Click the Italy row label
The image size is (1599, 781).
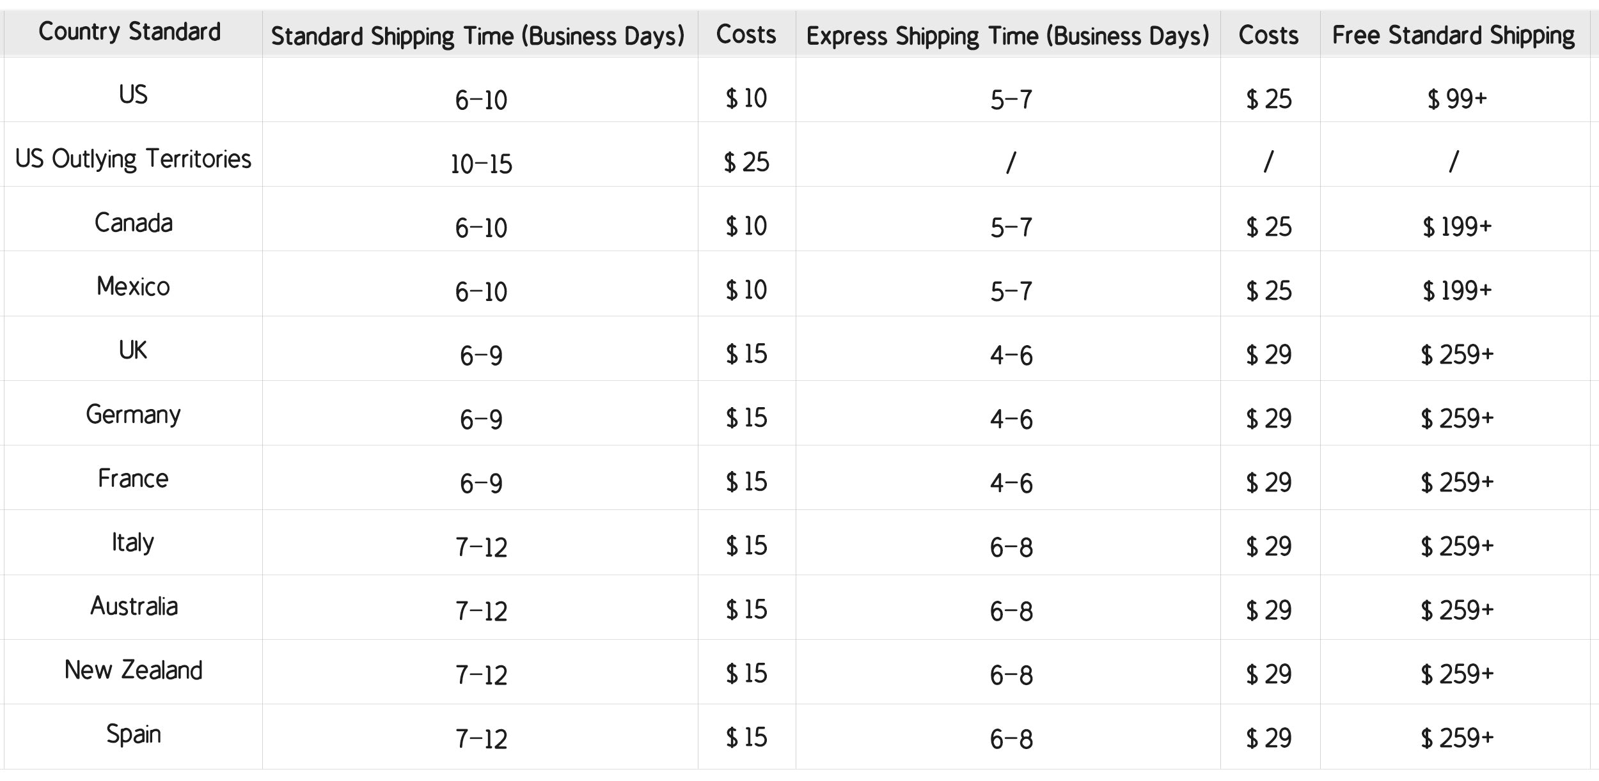point(133,543)
